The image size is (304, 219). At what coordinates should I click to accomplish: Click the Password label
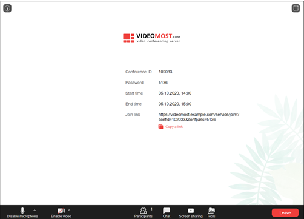click(134, 83)
